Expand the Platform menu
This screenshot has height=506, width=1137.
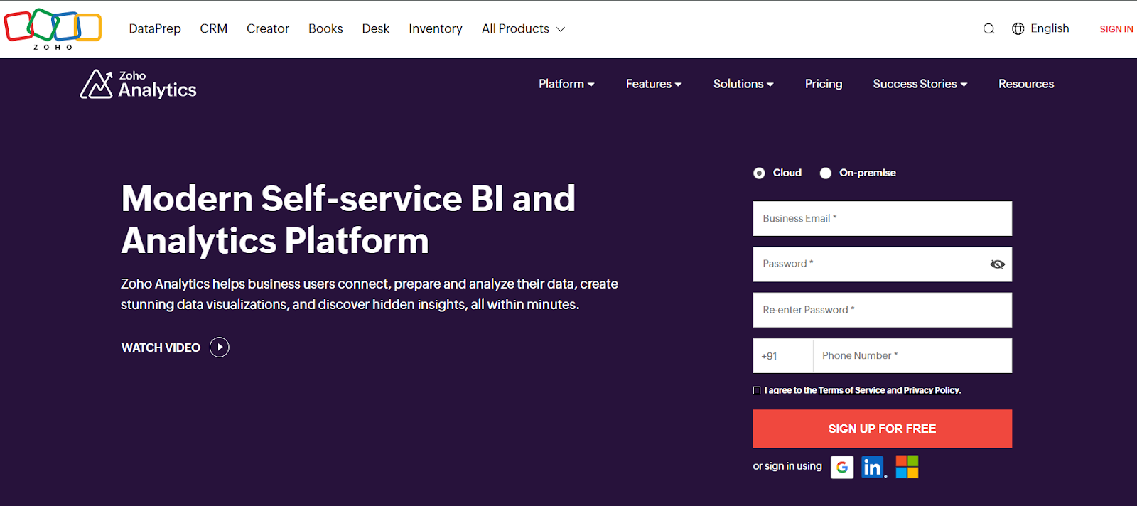click(x=566, y=84)
